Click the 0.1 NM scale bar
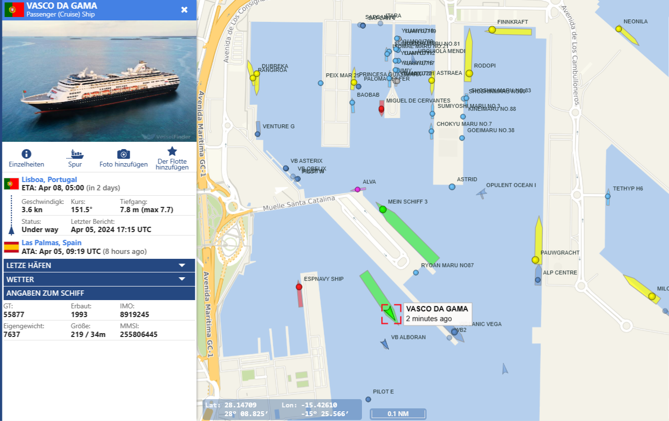 398,414
